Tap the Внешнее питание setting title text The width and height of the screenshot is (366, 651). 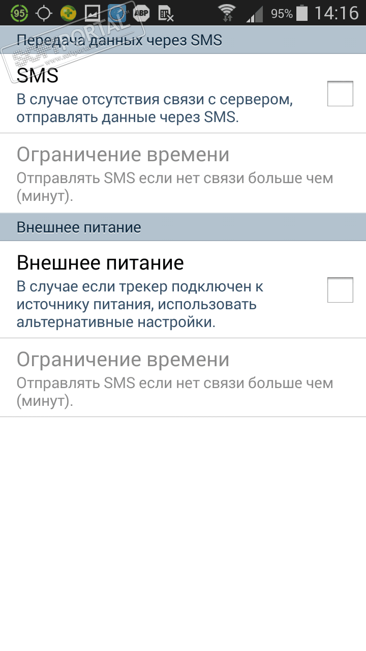click(100, 263)
